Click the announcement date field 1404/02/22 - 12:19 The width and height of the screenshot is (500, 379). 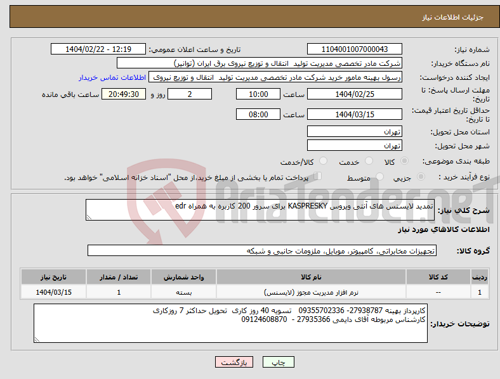point(98,49)
